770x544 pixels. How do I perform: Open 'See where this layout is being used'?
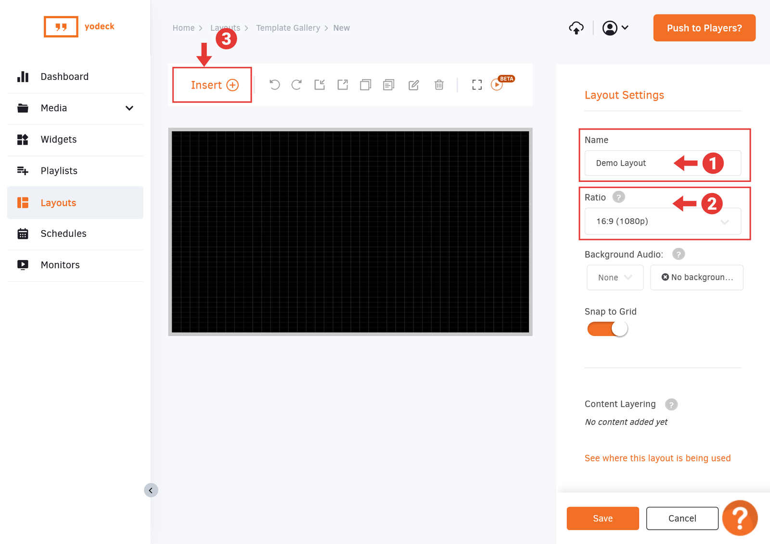657,458
